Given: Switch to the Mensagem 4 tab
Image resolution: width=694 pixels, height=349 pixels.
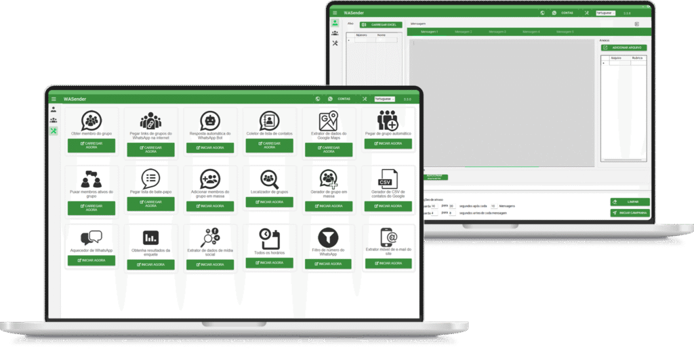Looking at the screenshot, I should coord(531,32).
